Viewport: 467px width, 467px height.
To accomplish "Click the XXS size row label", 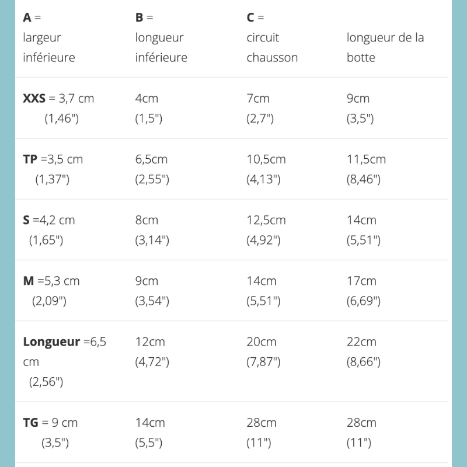I will [34, 99].
